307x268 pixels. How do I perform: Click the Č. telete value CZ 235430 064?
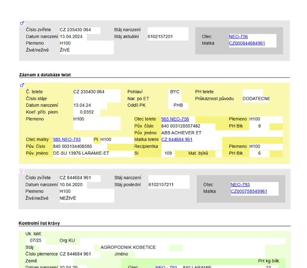click(89, 92)
